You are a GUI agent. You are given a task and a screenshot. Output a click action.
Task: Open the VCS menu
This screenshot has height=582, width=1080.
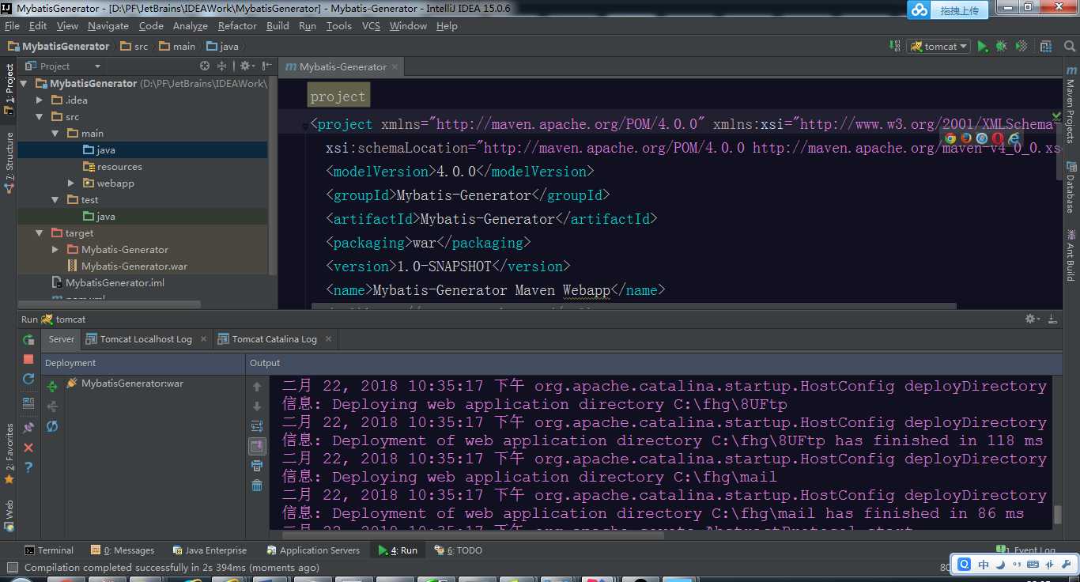click(371, 26)
